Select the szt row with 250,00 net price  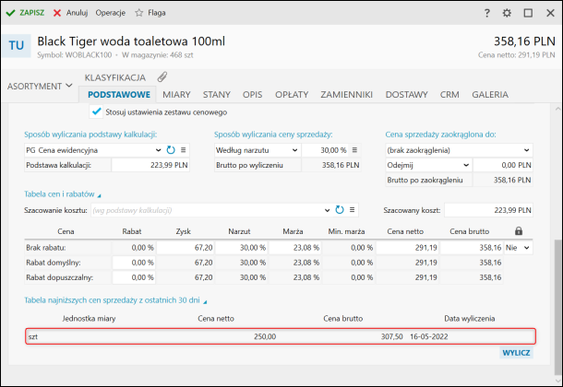tap(281, 336)
